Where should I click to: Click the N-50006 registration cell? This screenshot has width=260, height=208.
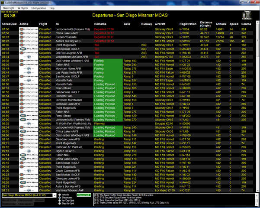pyautogui.click(x=185, y=123)
